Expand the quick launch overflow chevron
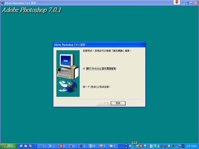The height and width of the screenshot is (149, 199). (35, 145)
